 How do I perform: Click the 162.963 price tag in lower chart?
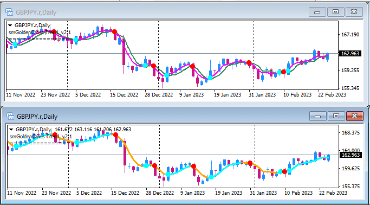click(x=350, y=155)
